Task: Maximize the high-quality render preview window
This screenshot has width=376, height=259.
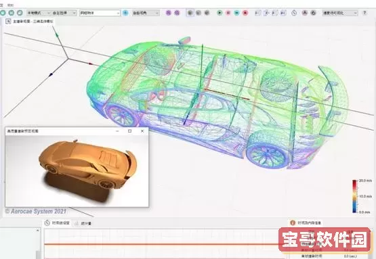Action: tap(129, 131)
